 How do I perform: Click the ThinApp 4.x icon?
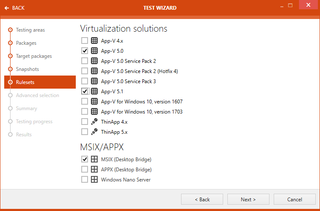pyautogui.click(x=94, y=122)
